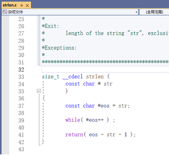Image resolution: width=169 pixels, height=155 pixels.
Task: Close the strlen.c tab
Action: pos(27,6)
